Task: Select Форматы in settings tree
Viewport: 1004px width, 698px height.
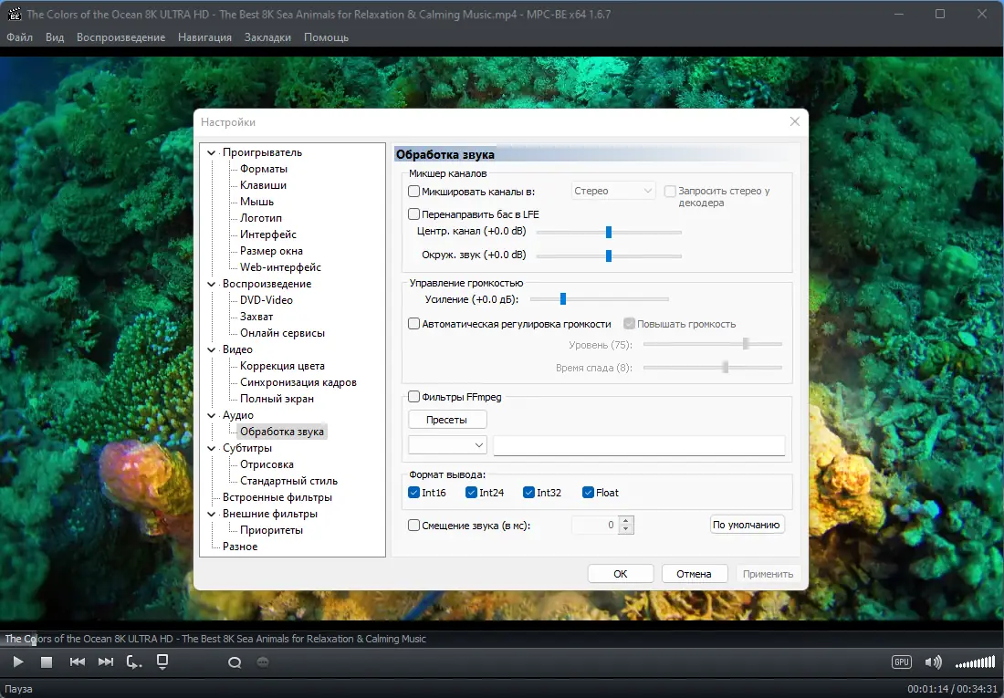Action: [x=264, y=169]
